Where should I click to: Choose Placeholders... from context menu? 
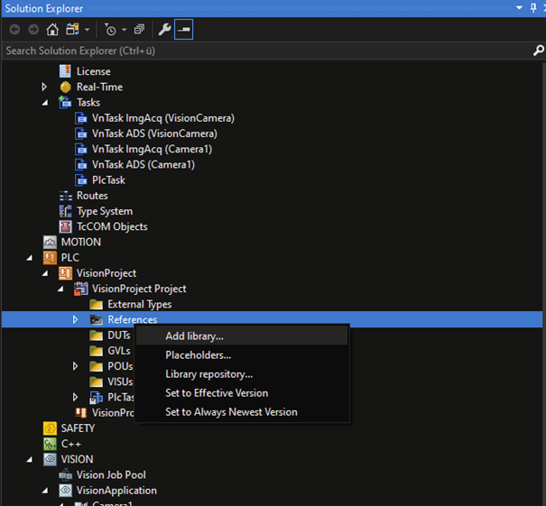tap(242, 355)
